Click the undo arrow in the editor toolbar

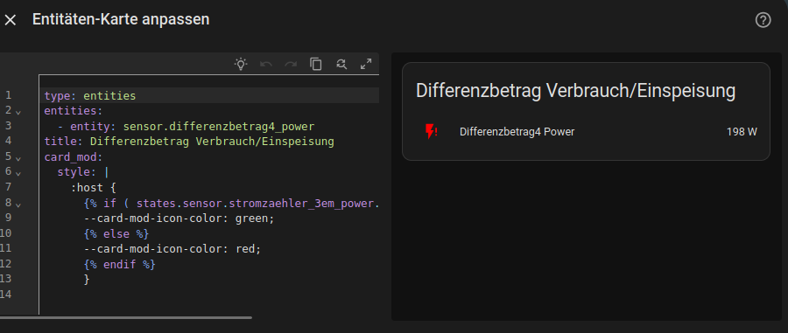coord(266,64)
